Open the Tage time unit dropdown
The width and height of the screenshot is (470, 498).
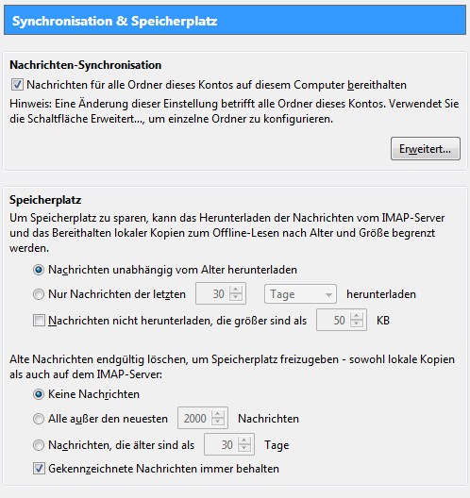click(x=300, y=294)
